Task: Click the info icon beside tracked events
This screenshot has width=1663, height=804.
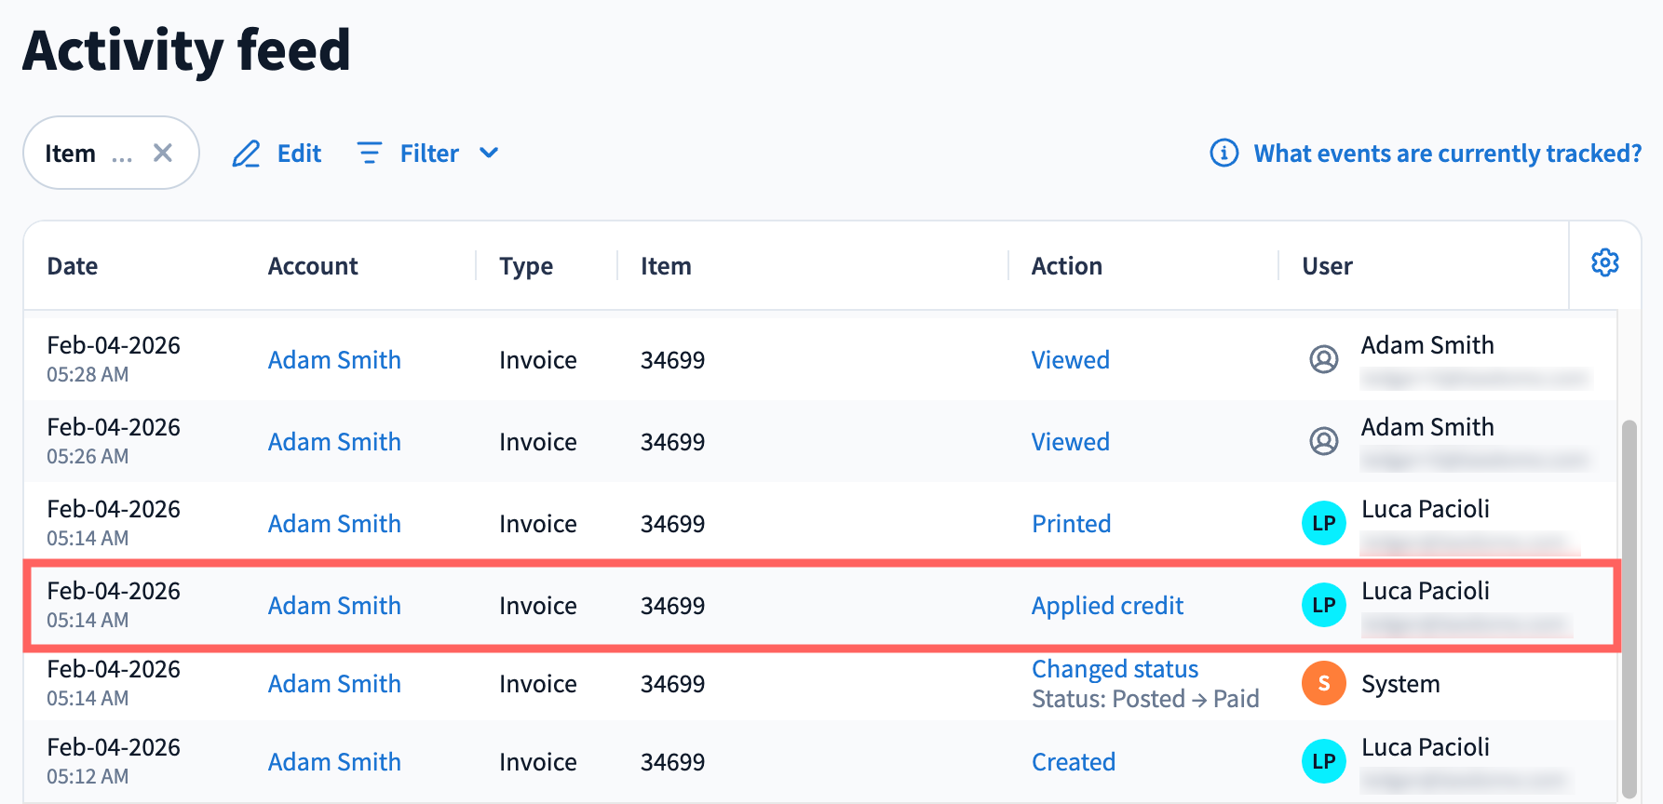Action: tap(1224, 153)
